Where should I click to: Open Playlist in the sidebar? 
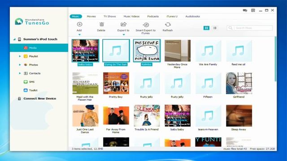pyautogui.click(x=33, y=56)
